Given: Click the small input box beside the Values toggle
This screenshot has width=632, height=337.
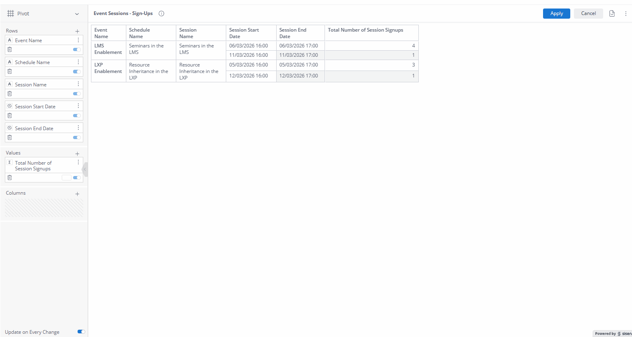Looking at the screenshot, I should pyautogui.click(x=67, y=178).
